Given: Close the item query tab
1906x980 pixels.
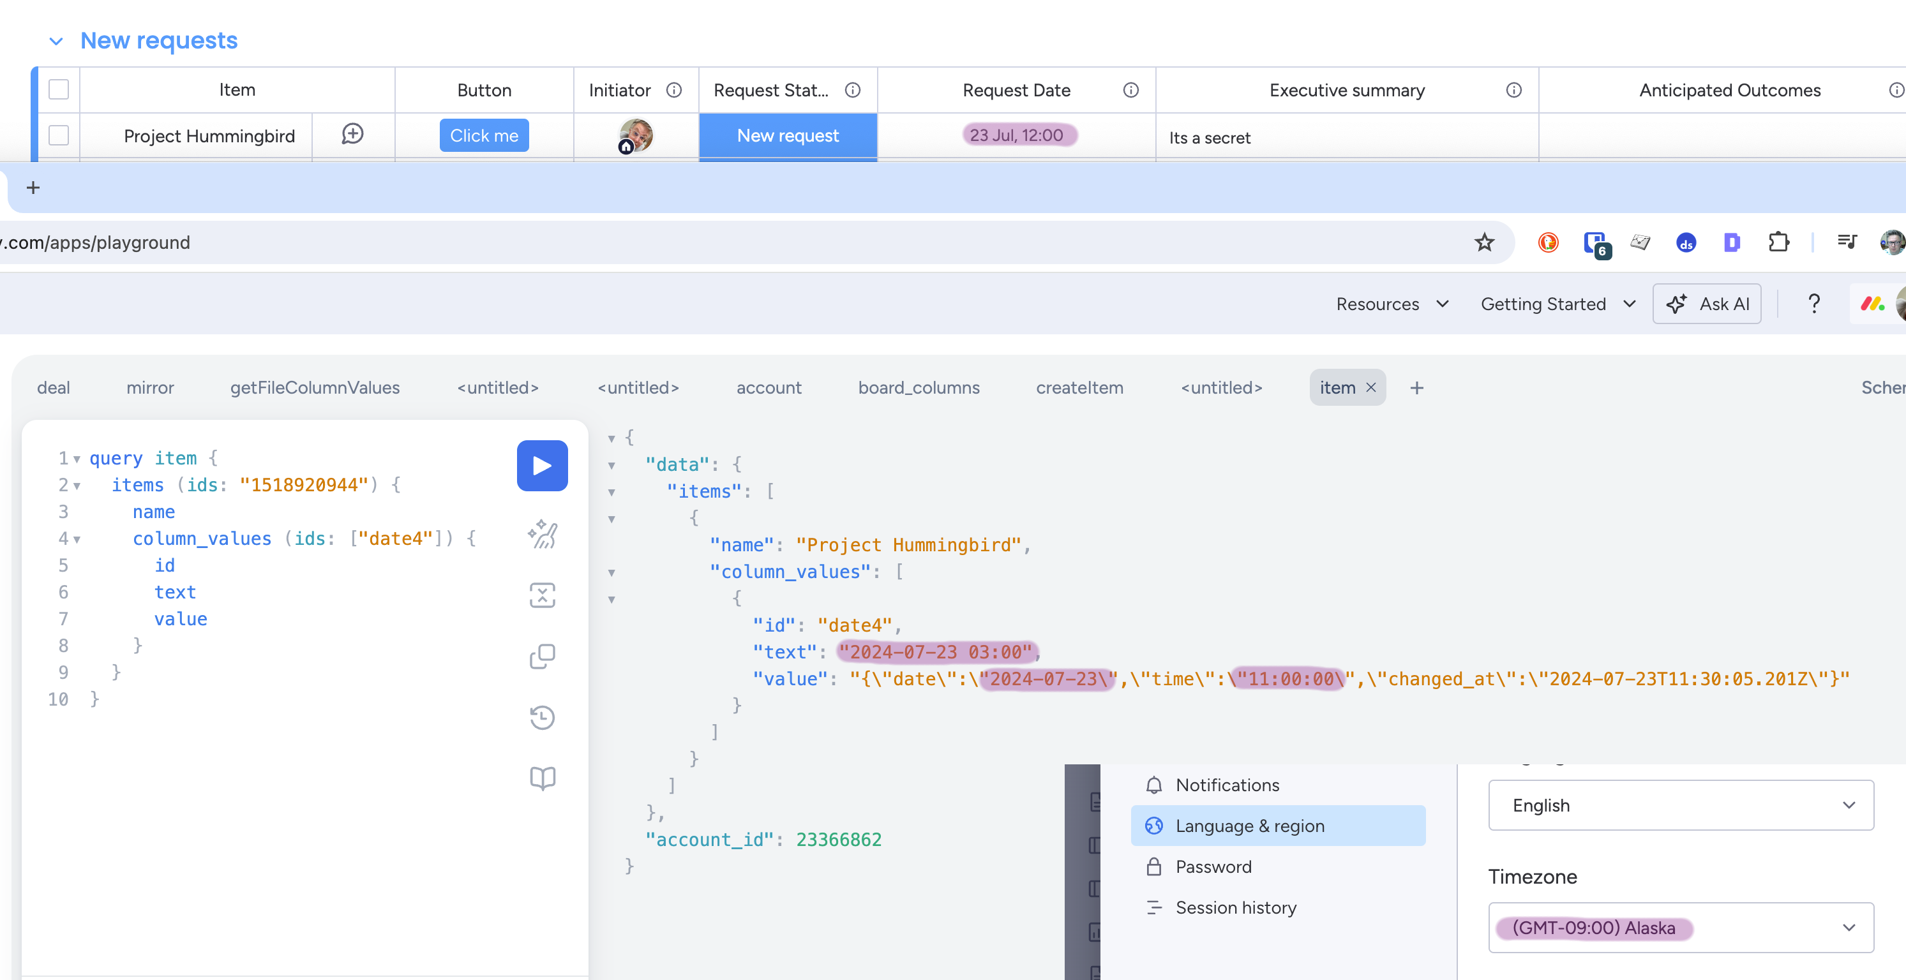Looking at the screenshot, I should coord(1371,387).
